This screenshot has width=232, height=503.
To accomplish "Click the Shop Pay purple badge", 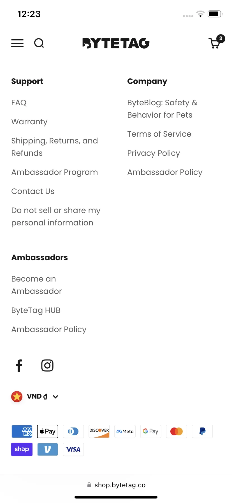I will 22,449.
